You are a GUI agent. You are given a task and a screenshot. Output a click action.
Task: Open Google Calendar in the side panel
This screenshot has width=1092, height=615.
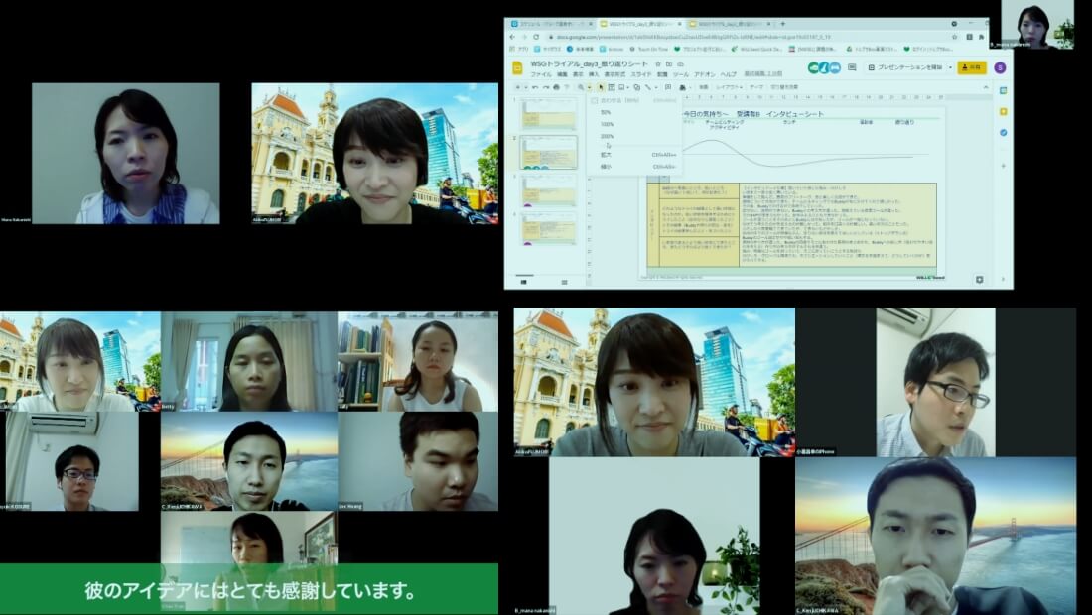pyautogui.click(x=1003, y=90)
